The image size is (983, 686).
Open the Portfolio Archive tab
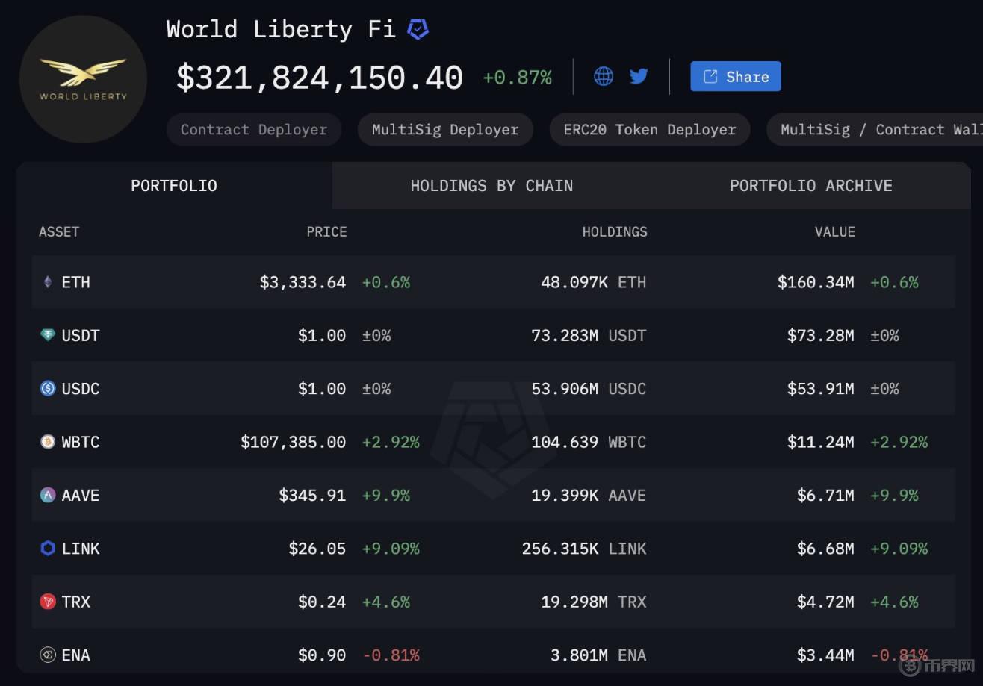coord(811,186)
